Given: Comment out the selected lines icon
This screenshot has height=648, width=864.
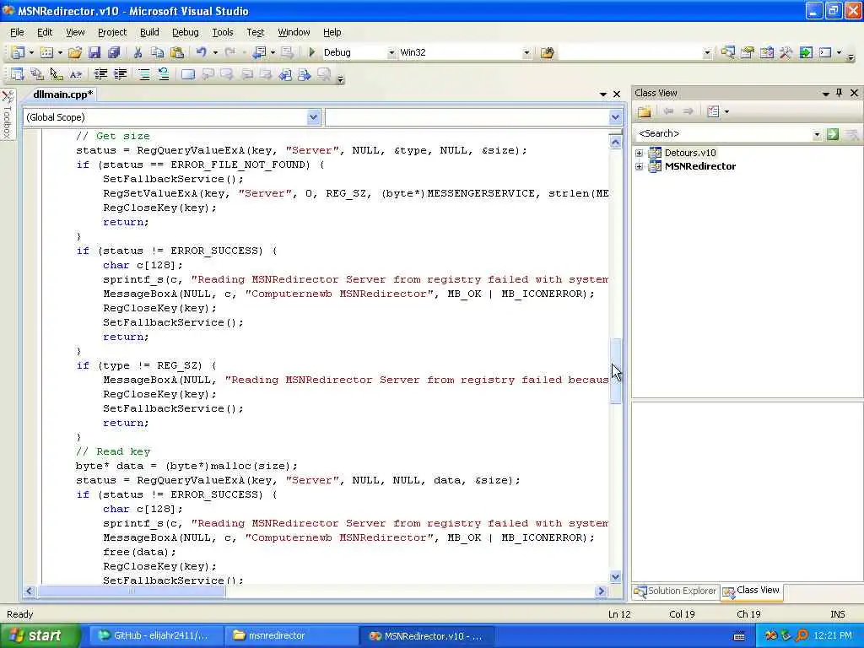Looking at the screenshot, I should [x=143, y=74].
